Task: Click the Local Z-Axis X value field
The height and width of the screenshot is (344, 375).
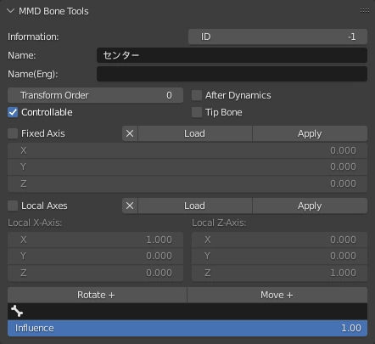Action: click(x=279, y=240)
